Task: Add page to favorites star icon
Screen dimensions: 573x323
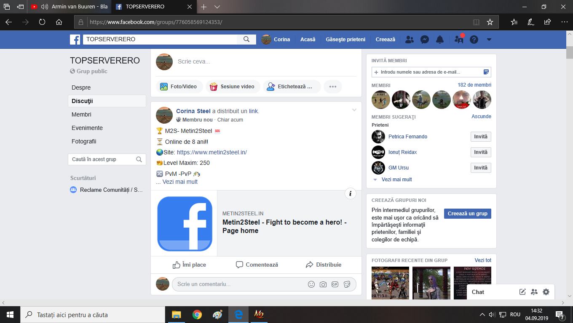Action: tap(490, 22)
